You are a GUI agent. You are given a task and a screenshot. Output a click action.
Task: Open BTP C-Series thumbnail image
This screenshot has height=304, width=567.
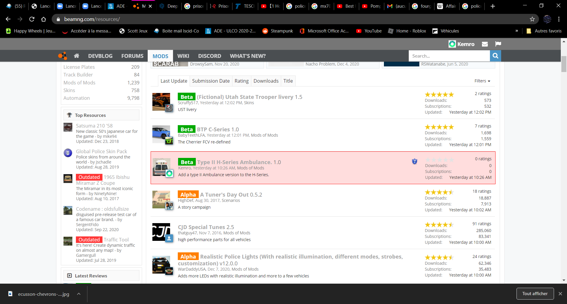tap(161, 134)
